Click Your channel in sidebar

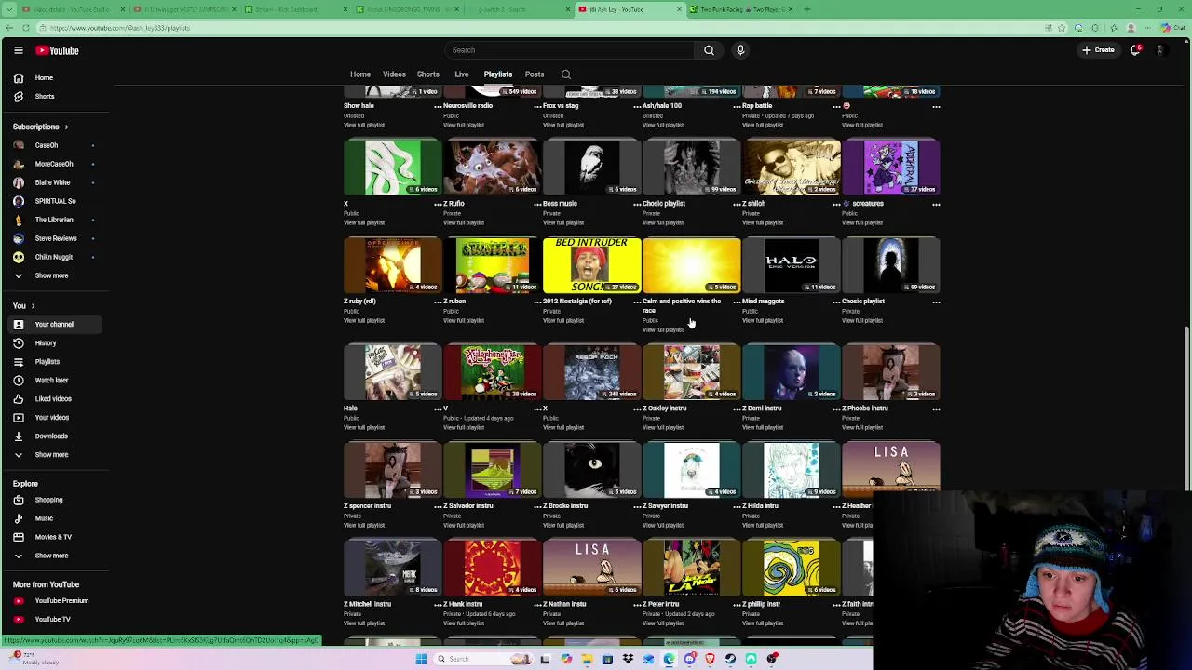click(x=53, y=325)
